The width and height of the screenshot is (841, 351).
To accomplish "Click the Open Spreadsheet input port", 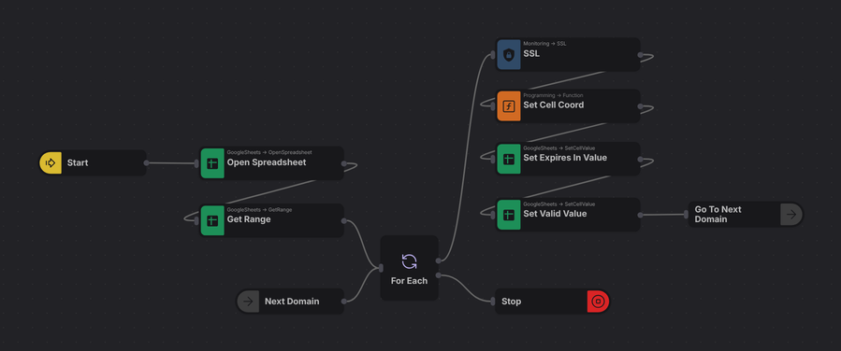I will pyautogui.click(x=196, y=163).
